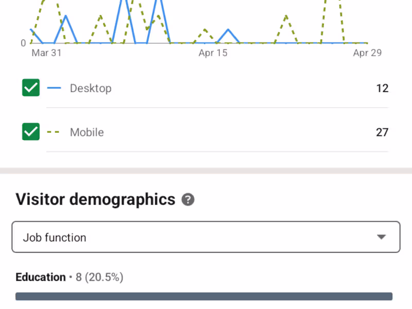Image resolution: width=412 pixels, height=309 pixels.
Task: Click the small blue peak right of Apr 15
Action: coord(228,30)
